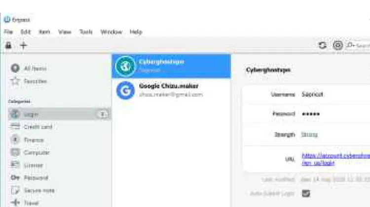Viewport: 370px width, 207px height.
Task: Select Google Chizu.maker entry
Action: [171, 90]
